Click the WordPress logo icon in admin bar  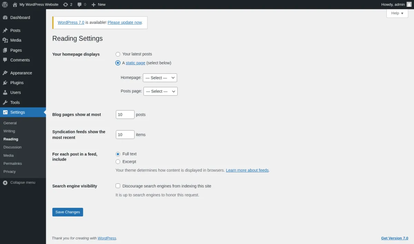tap(5, 4)
